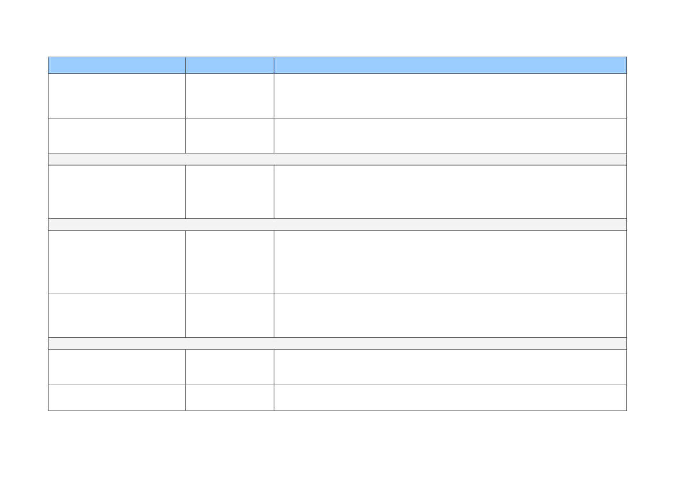Select the third gray separator row

click(x=337, y=344)
